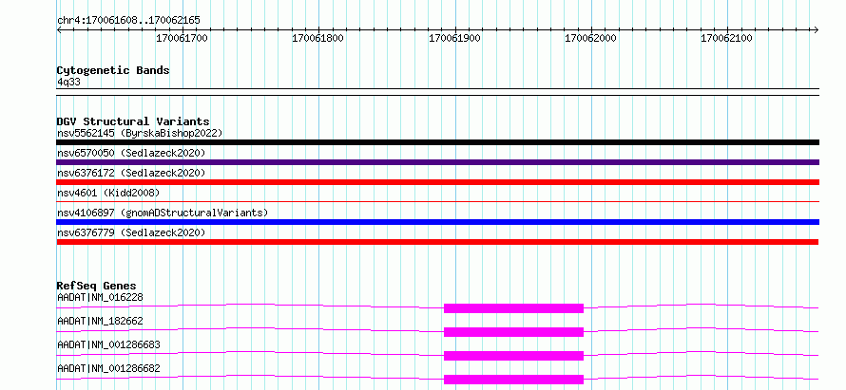Click the AADAT|NM_182662 transcript label
846x390 pixels.
[x=100, y=321]
